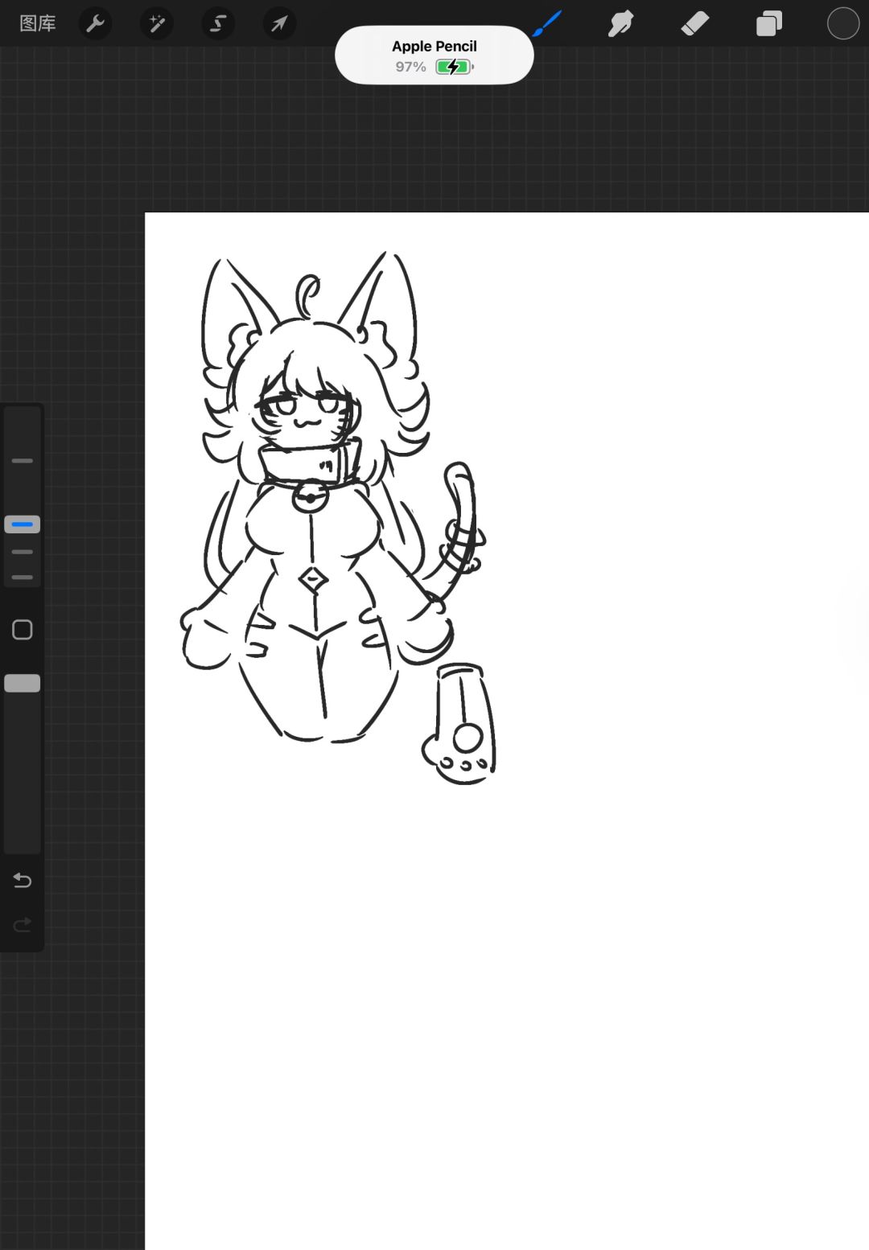The image size is (869, 1250).
Task: Tap the topmost gray brush size notch
Action: click(x=23, y=461)
